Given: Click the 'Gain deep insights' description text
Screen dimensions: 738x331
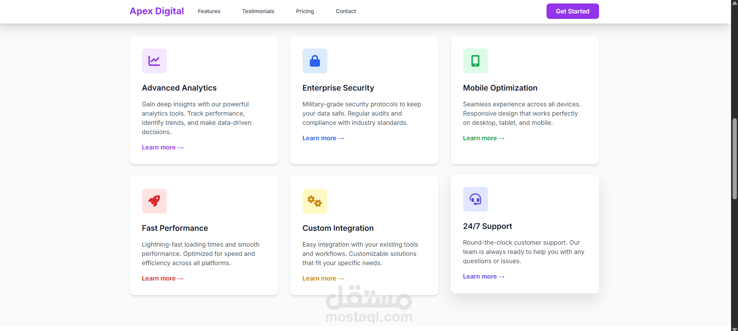Looking at the screenshot, I should point(197,118).
